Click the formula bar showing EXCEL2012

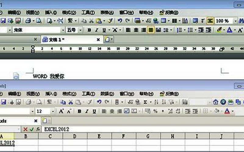tap(143, 129)
